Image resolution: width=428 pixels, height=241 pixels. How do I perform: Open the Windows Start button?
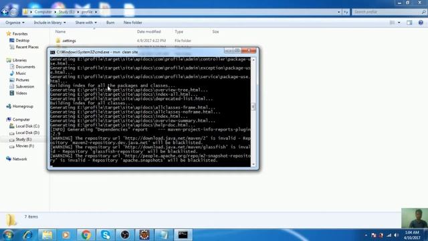(8, 235)
